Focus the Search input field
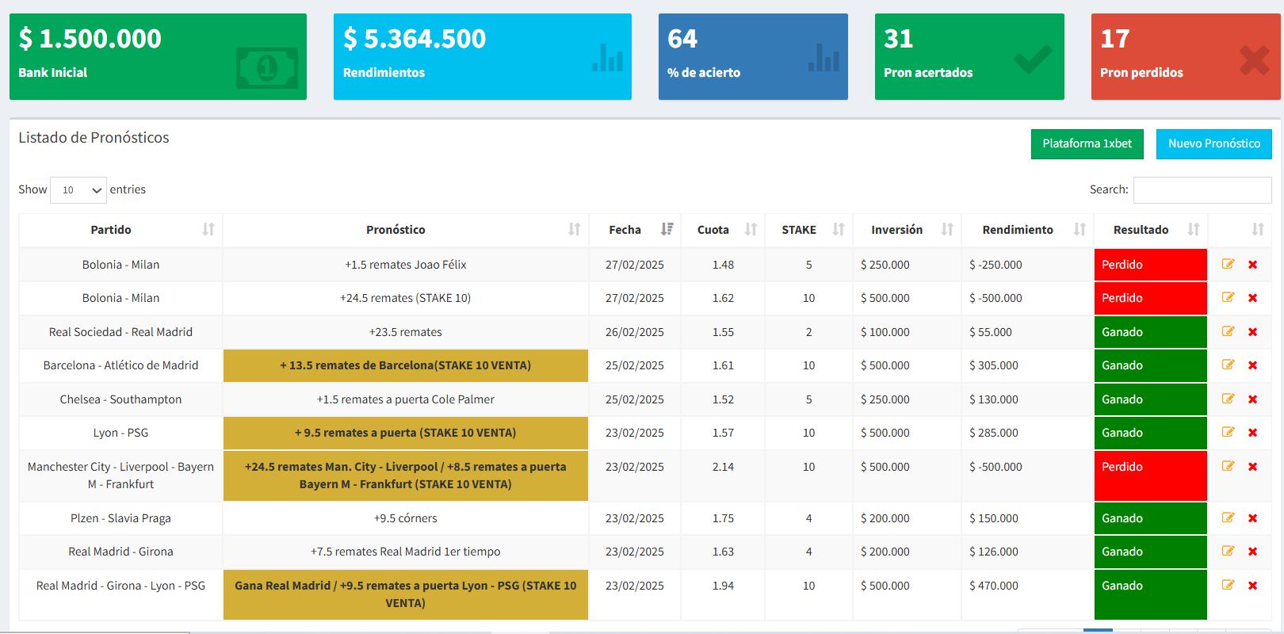This screenshot has height=634, width=1284. [x=1202, y=190]
